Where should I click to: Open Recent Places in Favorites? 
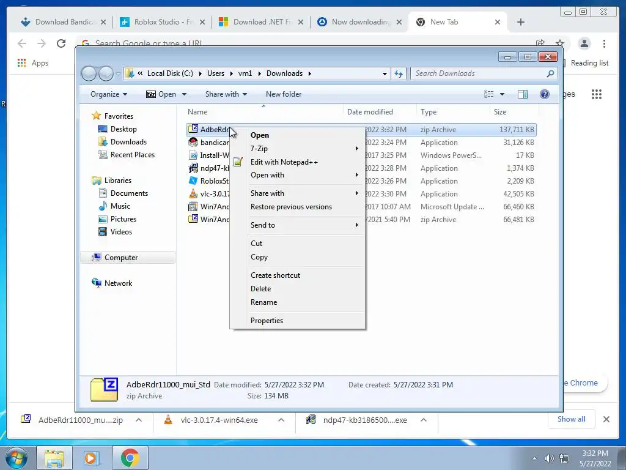132,155
